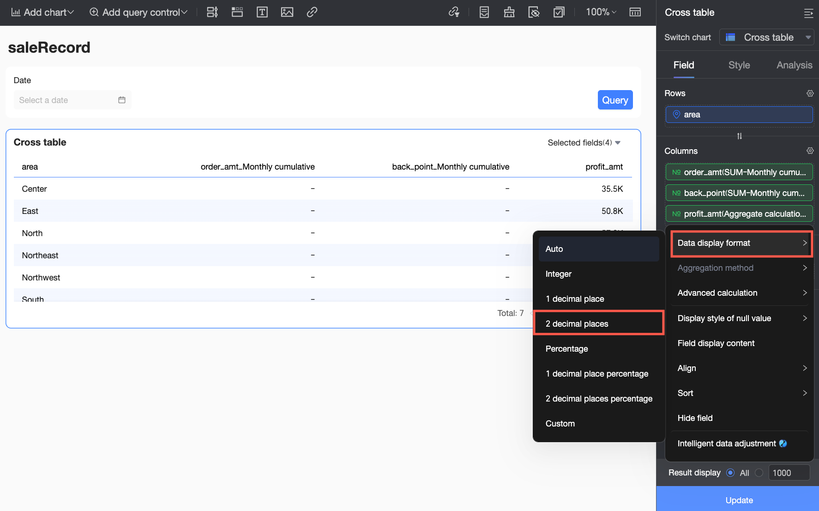This screenshot has height=511, width=819.
Task: Select the Hide field menu option
Action: click(695, 418)
